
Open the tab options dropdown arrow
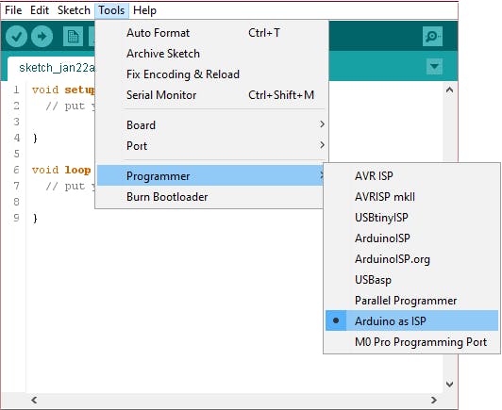coord(434,67)
